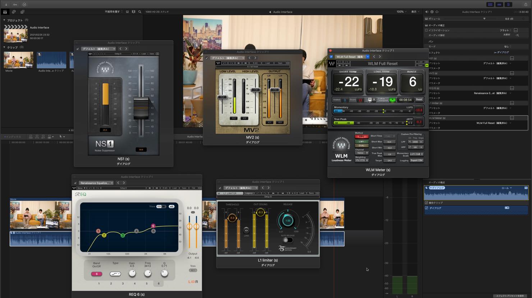Screen dimensions: 532x298
Task: Click the L1 limiter LINK button icon
Action: (x=246, y=230)
